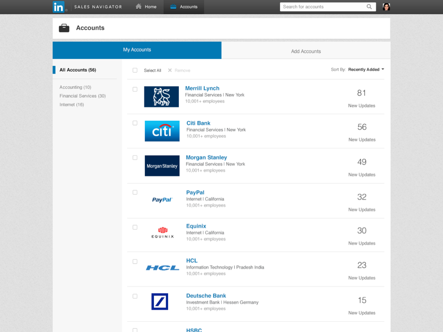
Task: Open the Equinix account link
Action: click(x=196, y=226)
